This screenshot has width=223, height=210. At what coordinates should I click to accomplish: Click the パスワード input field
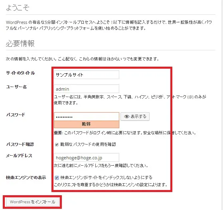(87, 117)
